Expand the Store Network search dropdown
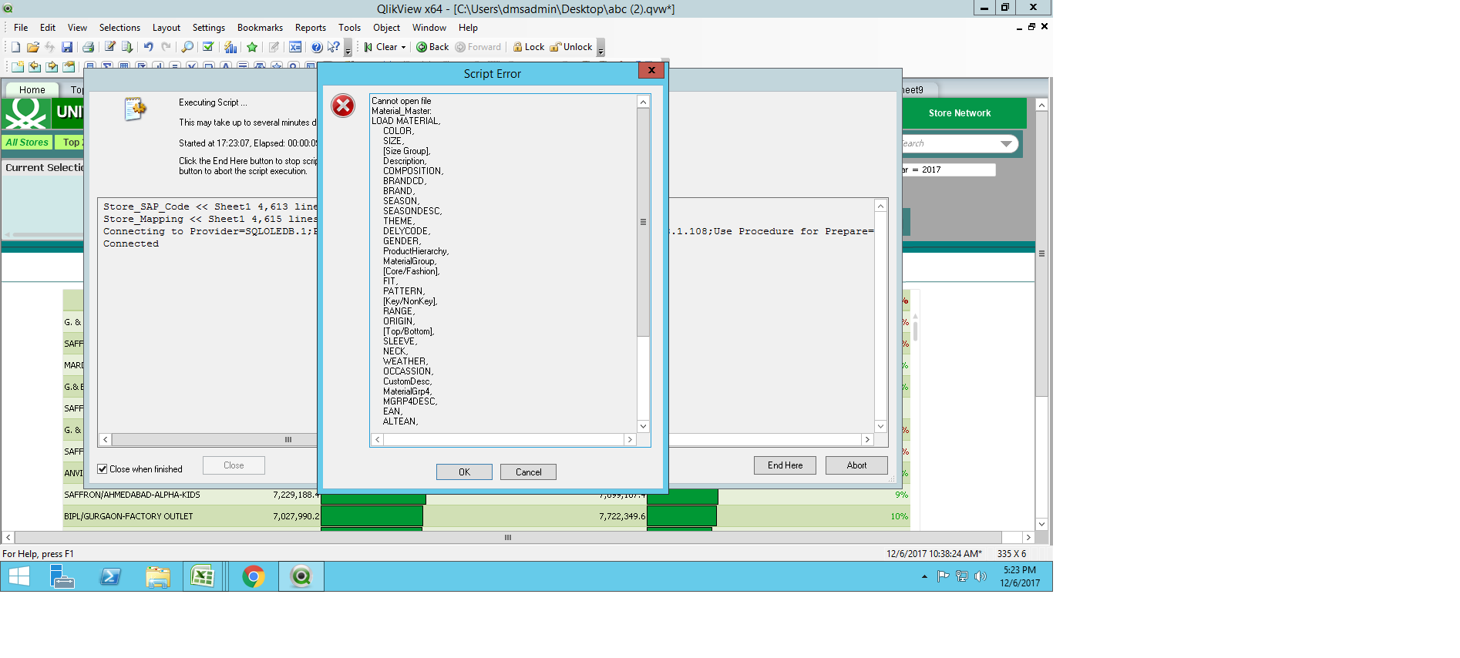 (x=1006, y=144)
